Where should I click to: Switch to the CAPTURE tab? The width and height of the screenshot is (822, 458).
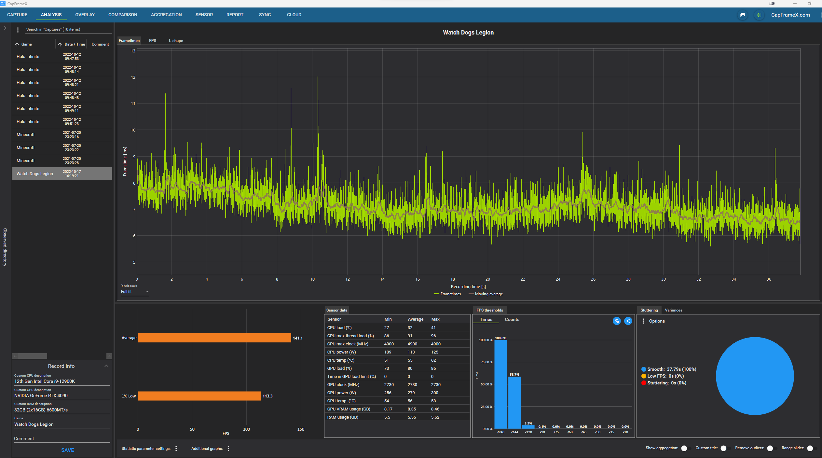click(x=17, y=15)
